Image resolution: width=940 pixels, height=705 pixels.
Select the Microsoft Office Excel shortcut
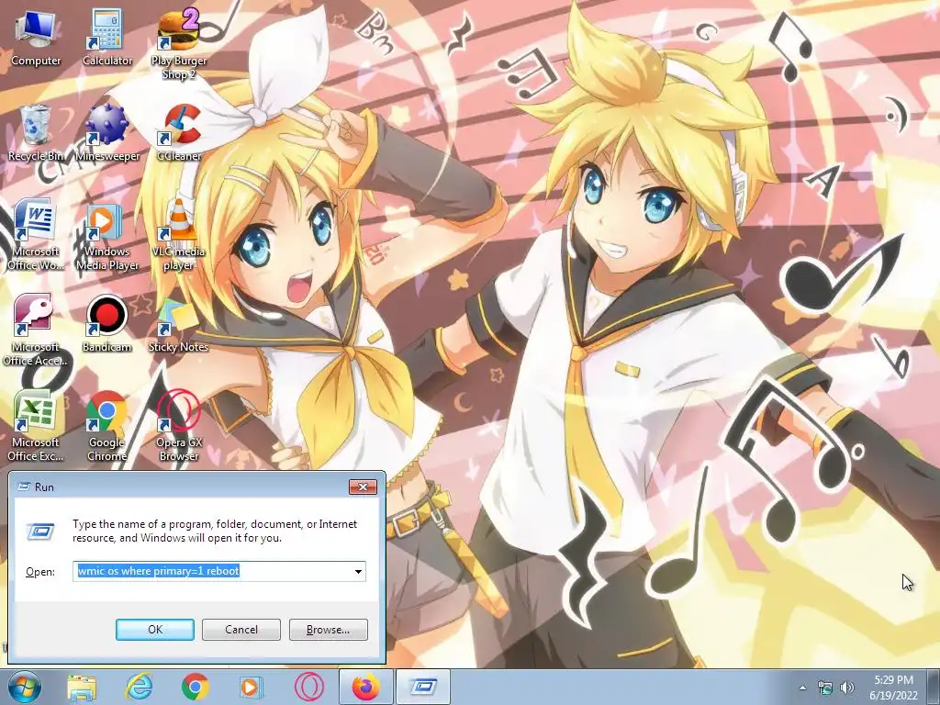36,426
